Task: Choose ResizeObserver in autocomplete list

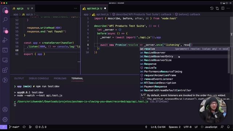Action: (184, 52)
